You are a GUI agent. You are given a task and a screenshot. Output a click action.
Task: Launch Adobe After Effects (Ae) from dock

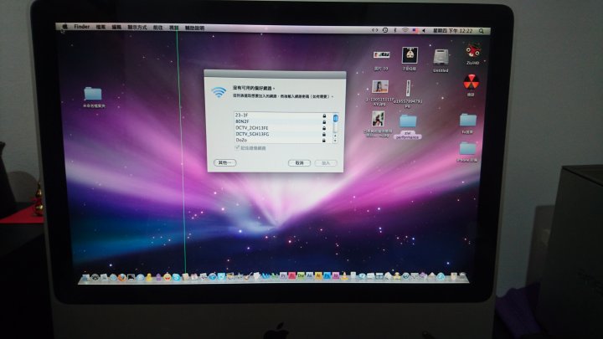coord(310,275)
